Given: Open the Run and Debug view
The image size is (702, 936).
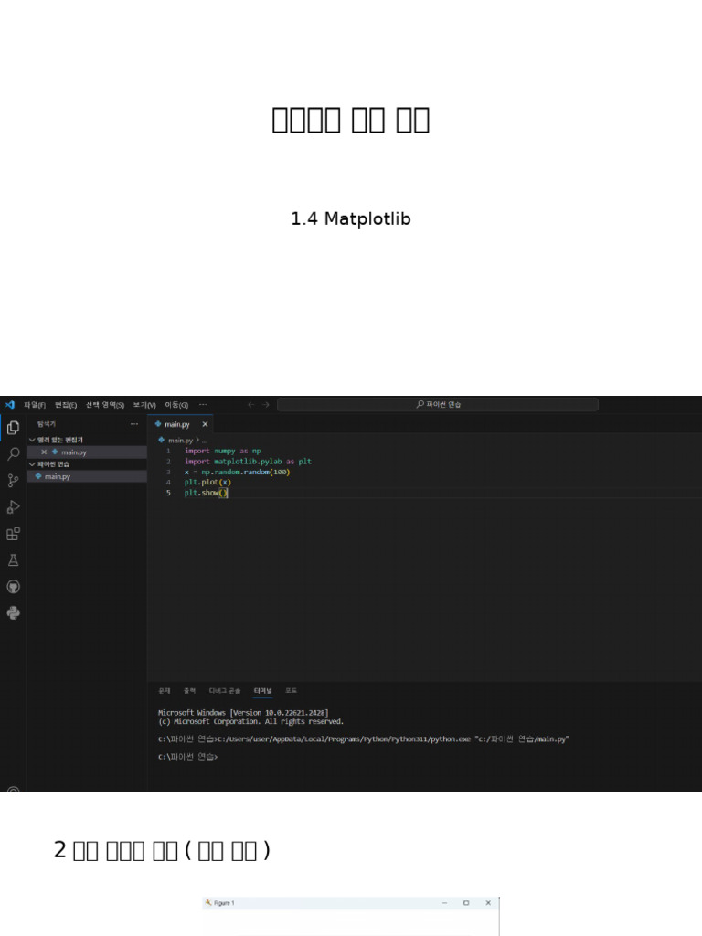Looking at the screenshot, I should (13, 506).
